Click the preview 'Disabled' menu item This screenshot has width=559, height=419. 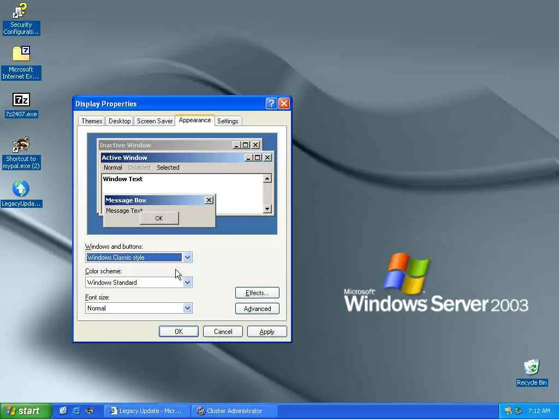click(x=139, y=167)
